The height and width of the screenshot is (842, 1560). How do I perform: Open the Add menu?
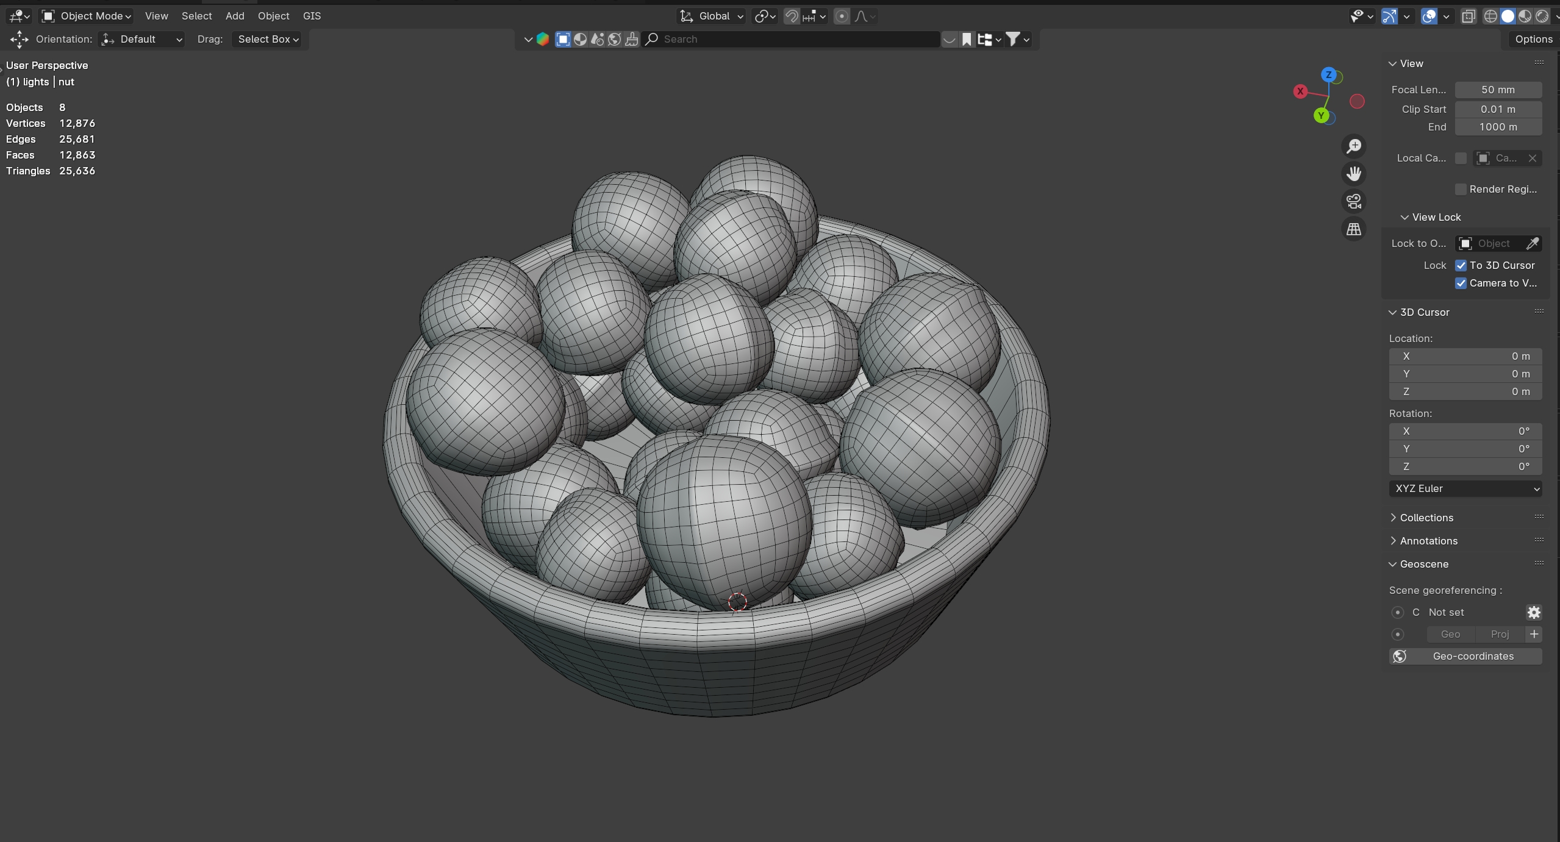[235, 16]
